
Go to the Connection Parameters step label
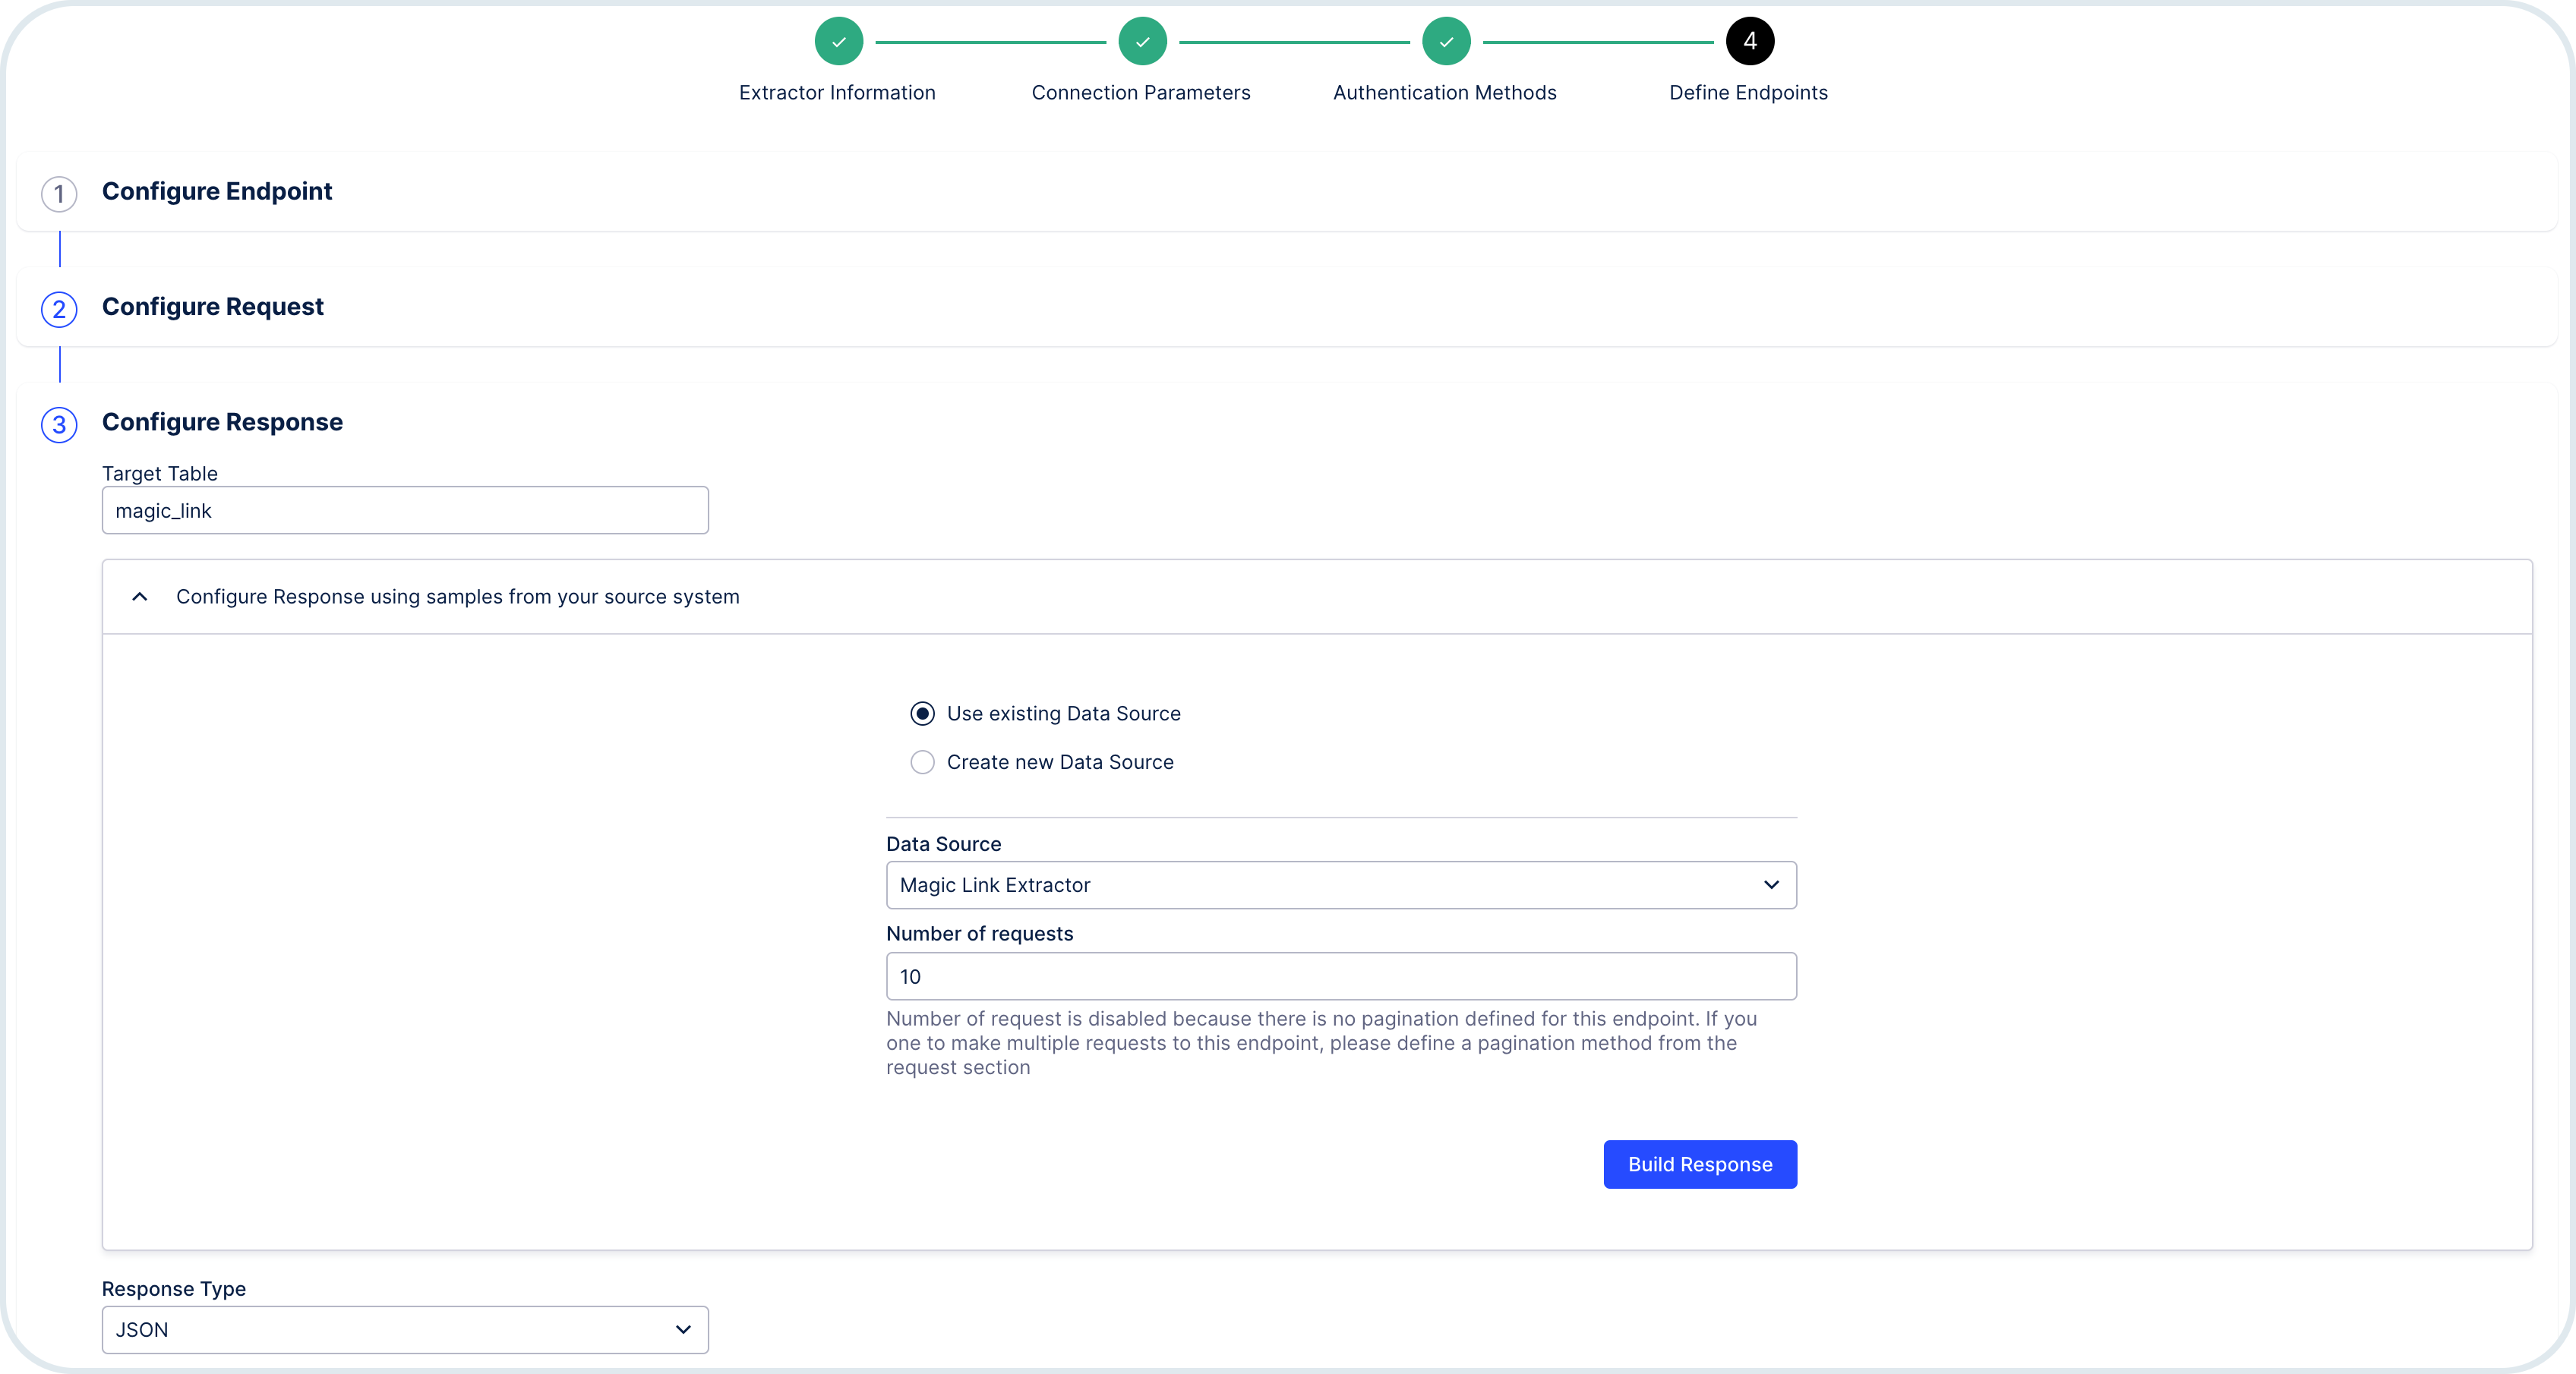(1141, 93)
